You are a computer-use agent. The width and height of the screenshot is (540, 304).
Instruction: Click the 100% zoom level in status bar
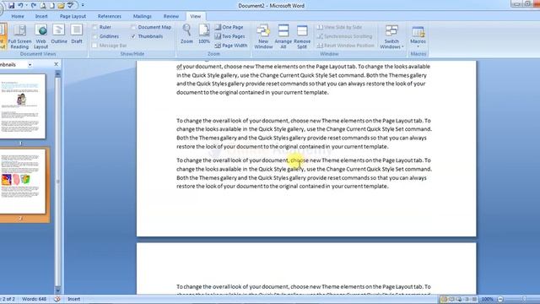coord(488,299)
